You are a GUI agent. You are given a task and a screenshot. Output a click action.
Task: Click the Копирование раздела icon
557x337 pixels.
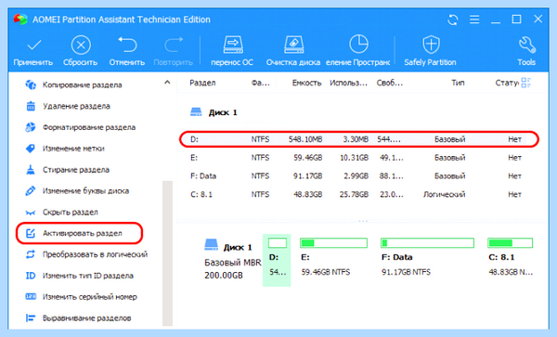(x=31, y=84)
